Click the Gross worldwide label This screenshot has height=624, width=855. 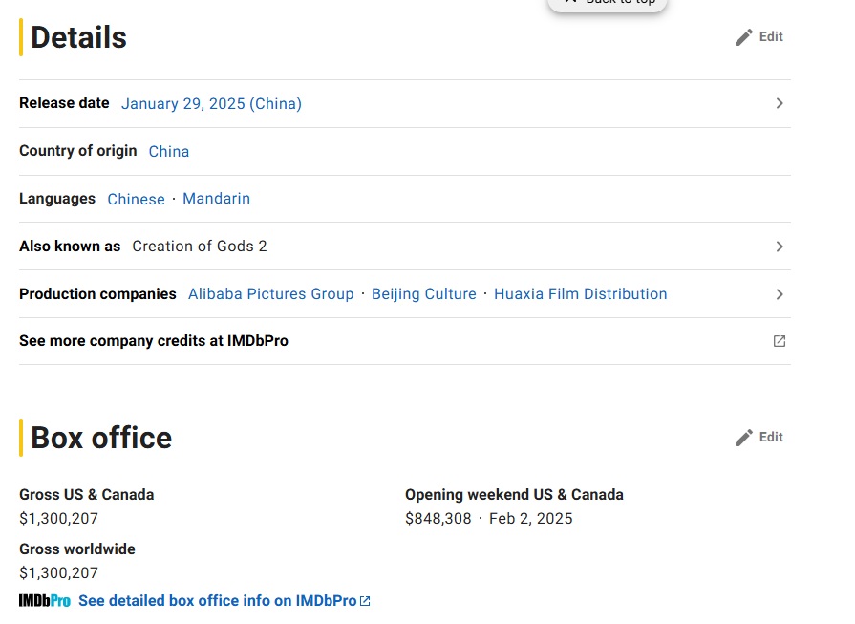[77, 549]
